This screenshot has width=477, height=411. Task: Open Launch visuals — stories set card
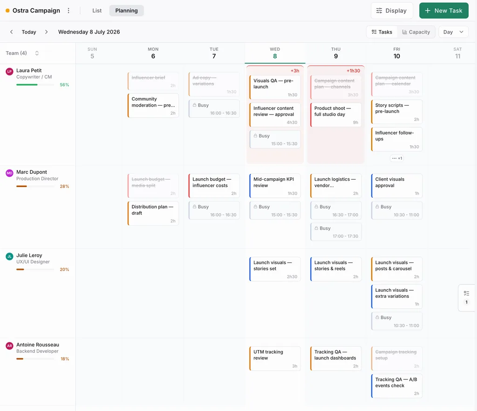[x=275, y=269]
